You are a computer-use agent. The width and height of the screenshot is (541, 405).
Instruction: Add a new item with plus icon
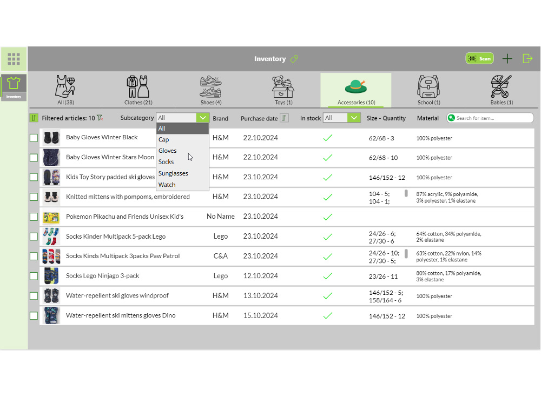[507, 58]
